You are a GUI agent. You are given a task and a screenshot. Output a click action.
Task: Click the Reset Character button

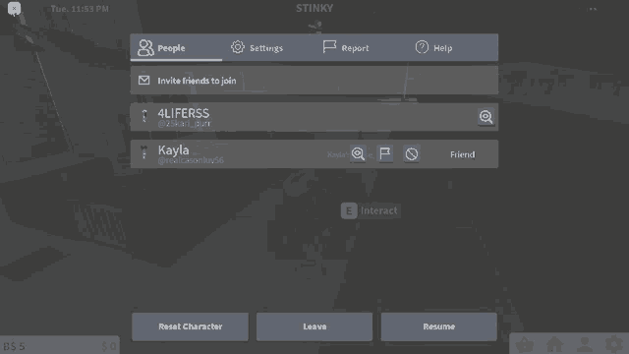pyautogui.click(x=190, y=326)
